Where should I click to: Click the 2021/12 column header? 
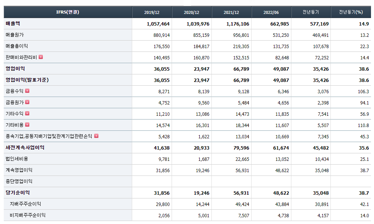pyautogui.click(x=231, y=12)
